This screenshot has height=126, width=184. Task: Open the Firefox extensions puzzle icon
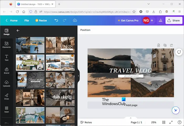tap(160, 12)
